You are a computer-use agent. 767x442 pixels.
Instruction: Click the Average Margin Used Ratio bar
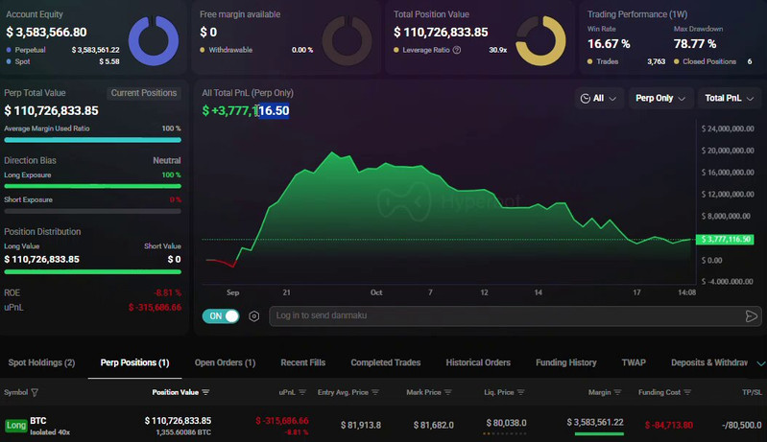[x=92, y=140]
